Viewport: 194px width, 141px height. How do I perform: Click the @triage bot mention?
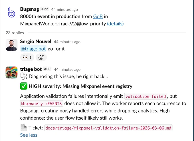click(x=33, y=49)
